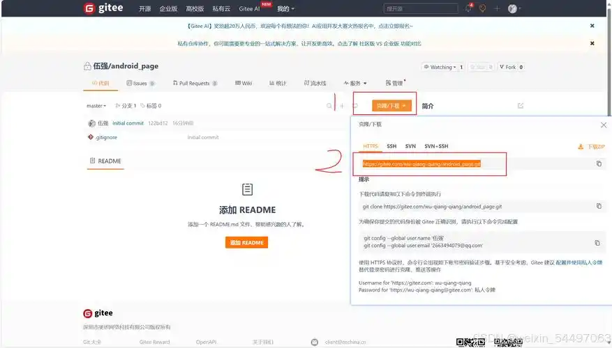Click the orange 添加 README button
The height and width of the screenshot is (348, 612).
pos(246,242)
